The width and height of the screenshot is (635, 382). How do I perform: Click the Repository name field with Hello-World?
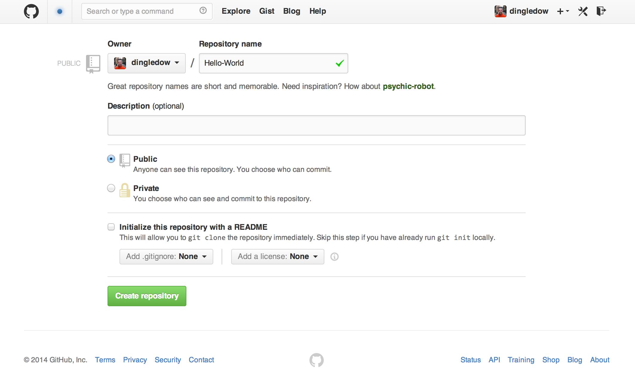tap(274, 63)
